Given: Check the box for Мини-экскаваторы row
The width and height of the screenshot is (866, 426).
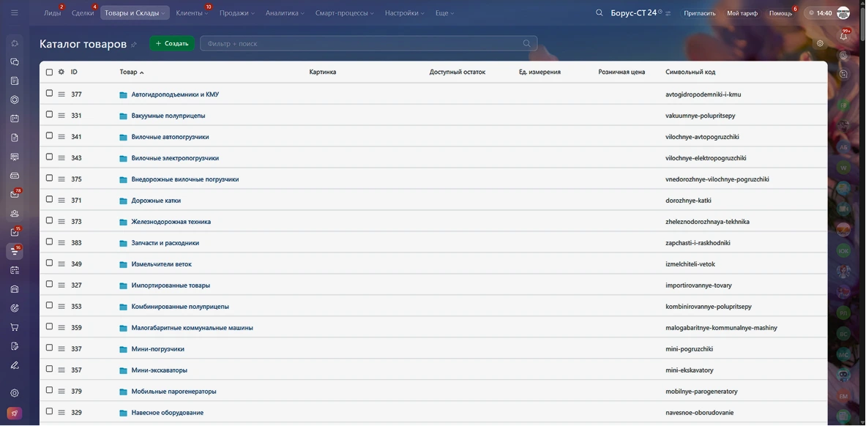Looking at the screenshot, I should pos(50,370).
